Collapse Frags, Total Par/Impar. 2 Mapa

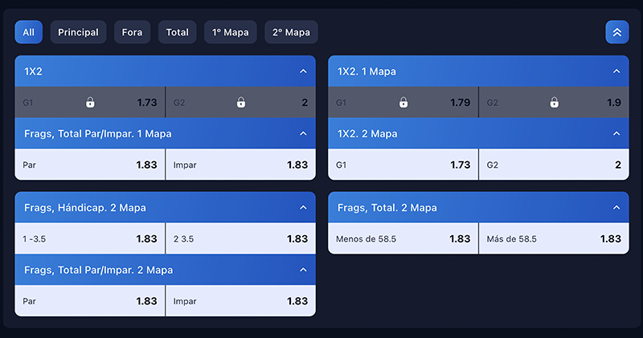pyautogui.click(x=303, y=270)
